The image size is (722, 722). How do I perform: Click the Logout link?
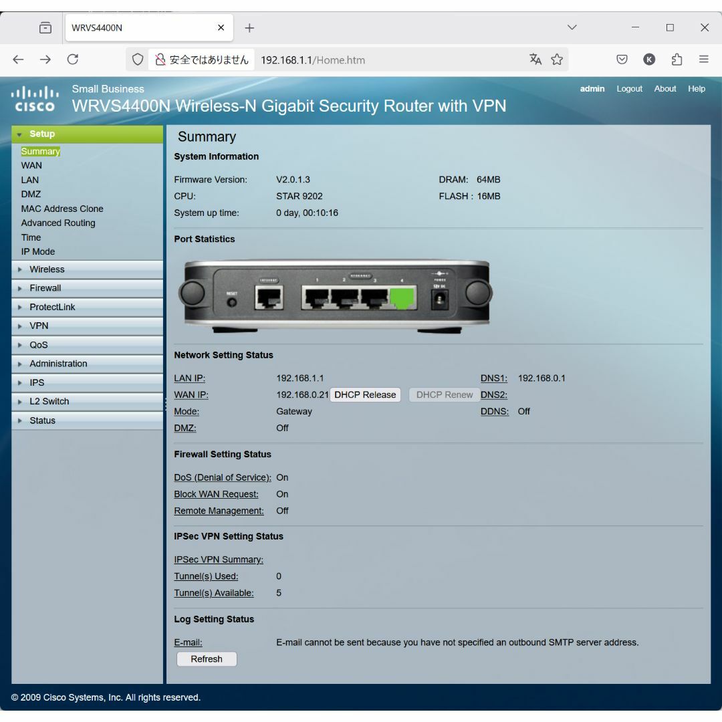[630, 89]
